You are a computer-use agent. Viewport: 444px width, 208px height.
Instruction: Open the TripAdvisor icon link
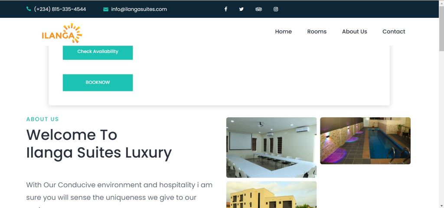pyautogui.click(x=258, y=9)
